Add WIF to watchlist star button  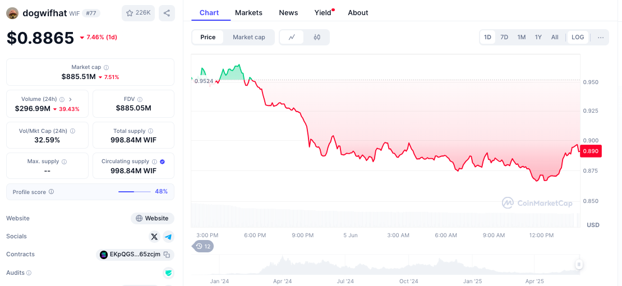[138, 13]
